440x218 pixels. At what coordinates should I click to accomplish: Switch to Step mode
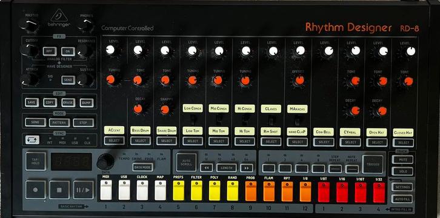point(84,123)
